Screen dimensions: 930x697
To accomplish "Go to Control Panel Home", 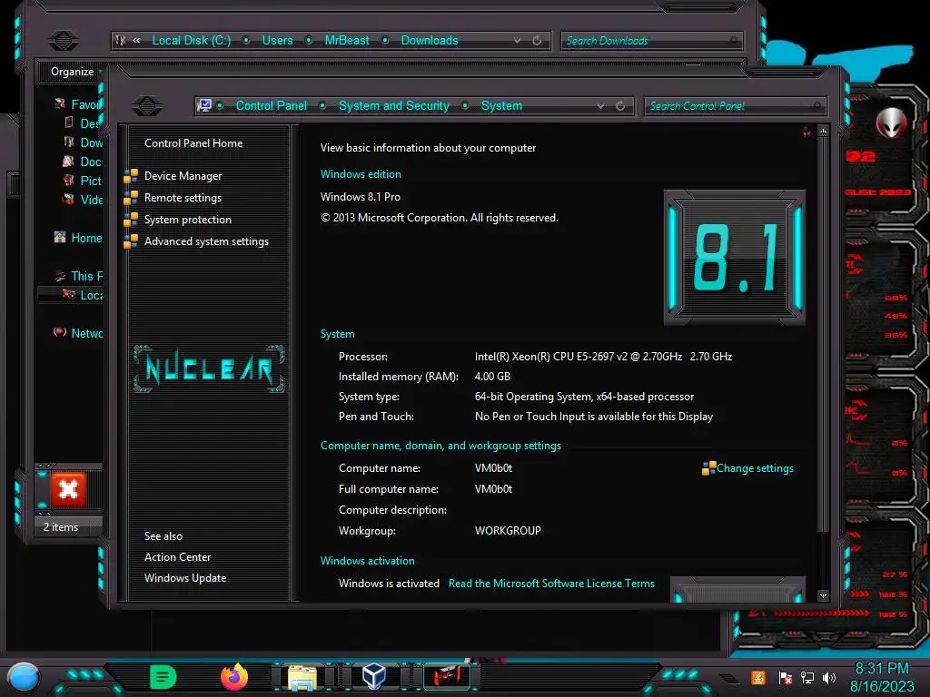I will (193, 143).
